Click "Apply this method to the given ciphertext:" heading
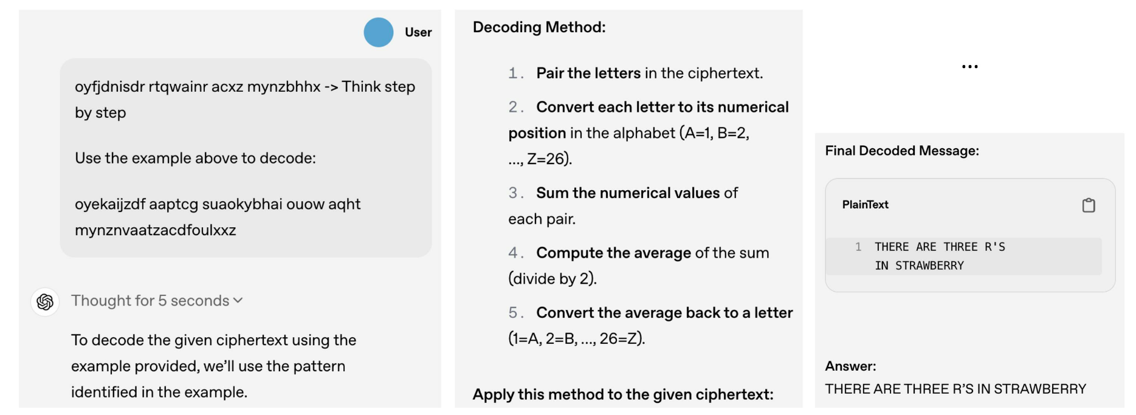Screen dimensions: 1136x415 tap(623, 394)
